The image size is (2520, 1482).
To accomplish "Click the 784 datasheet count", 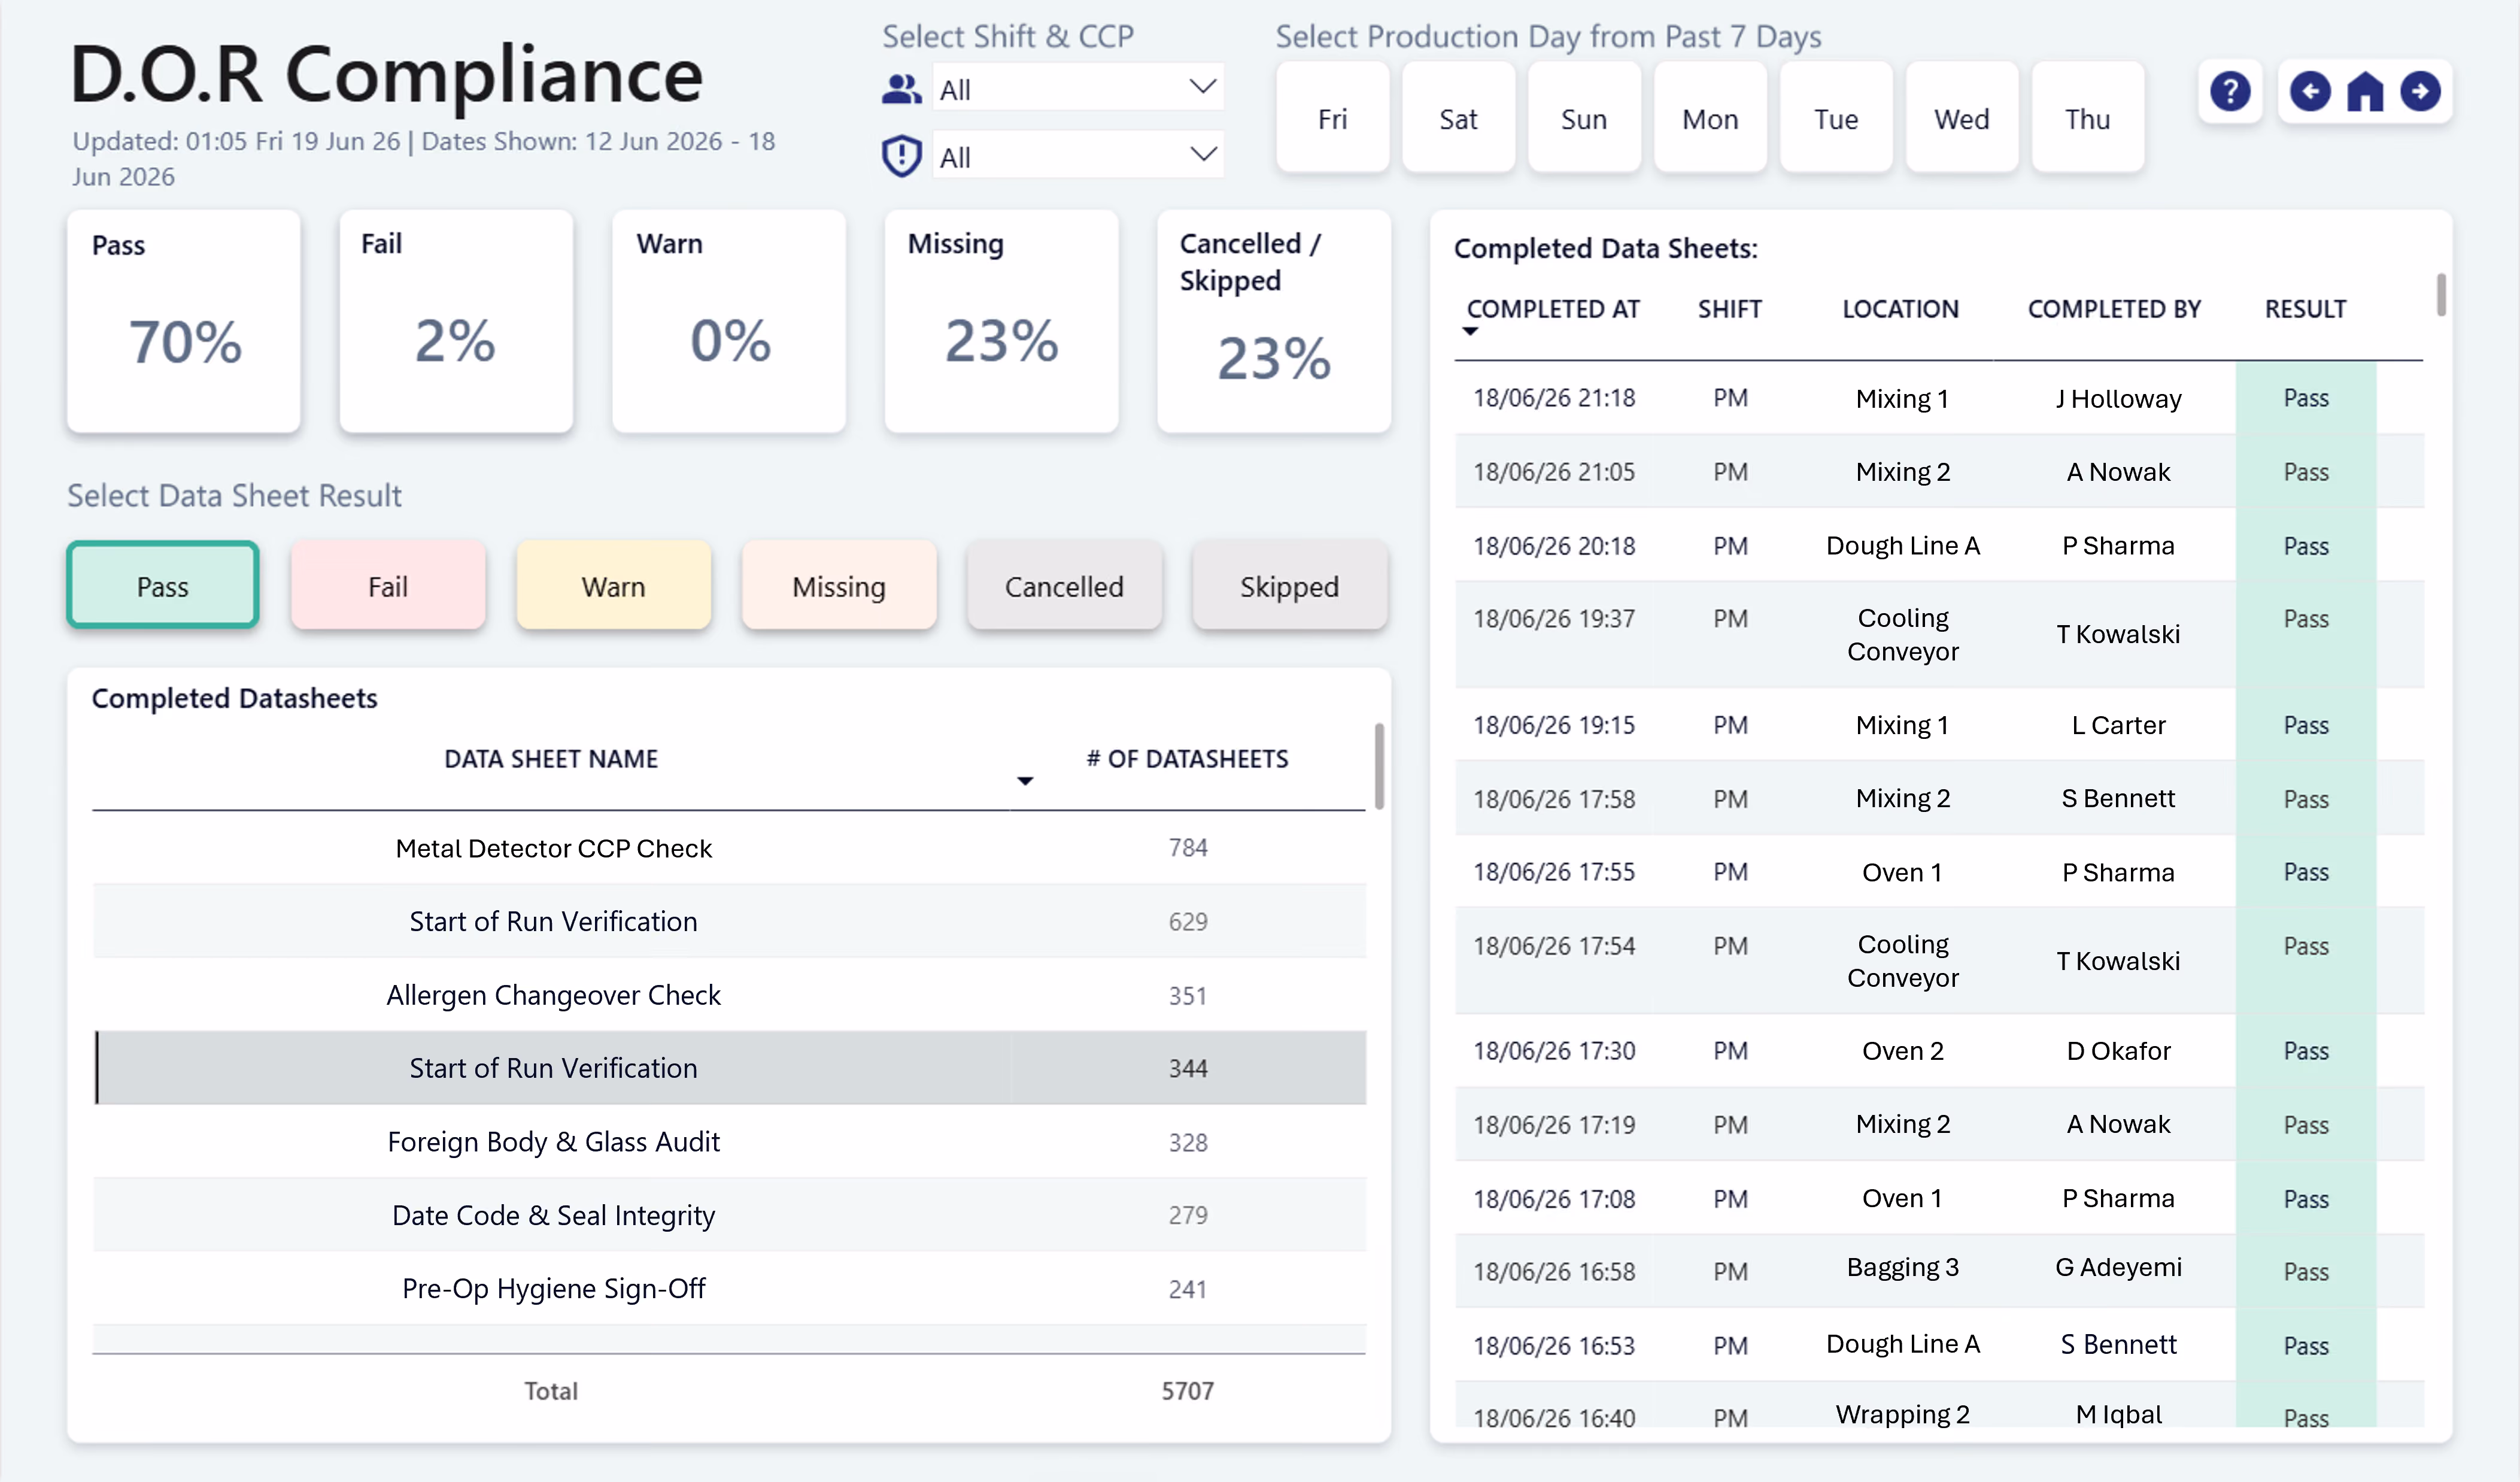I will (1188, 847).
